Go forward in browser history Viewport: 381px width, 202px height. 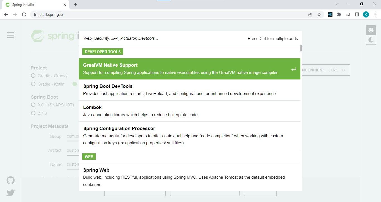click(15, 14)
